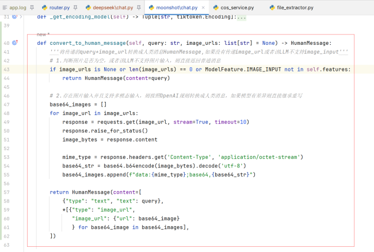Click requests.get on line 49
374x252 pixels.
pos(116,122)
